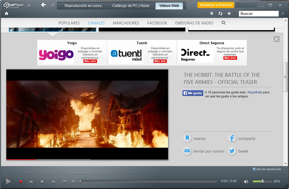289x189 pixels.
Task: Open Lista de reproducción
Action: (267, 169)
